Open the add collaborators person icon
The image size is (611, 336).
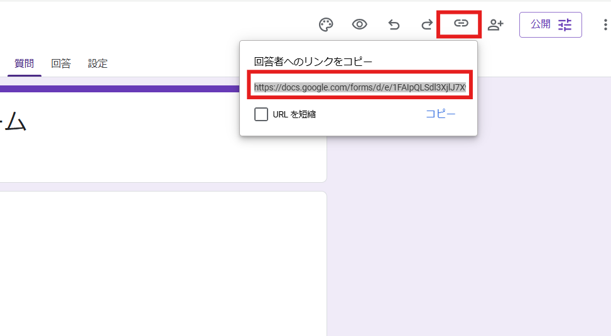point(495,24)
